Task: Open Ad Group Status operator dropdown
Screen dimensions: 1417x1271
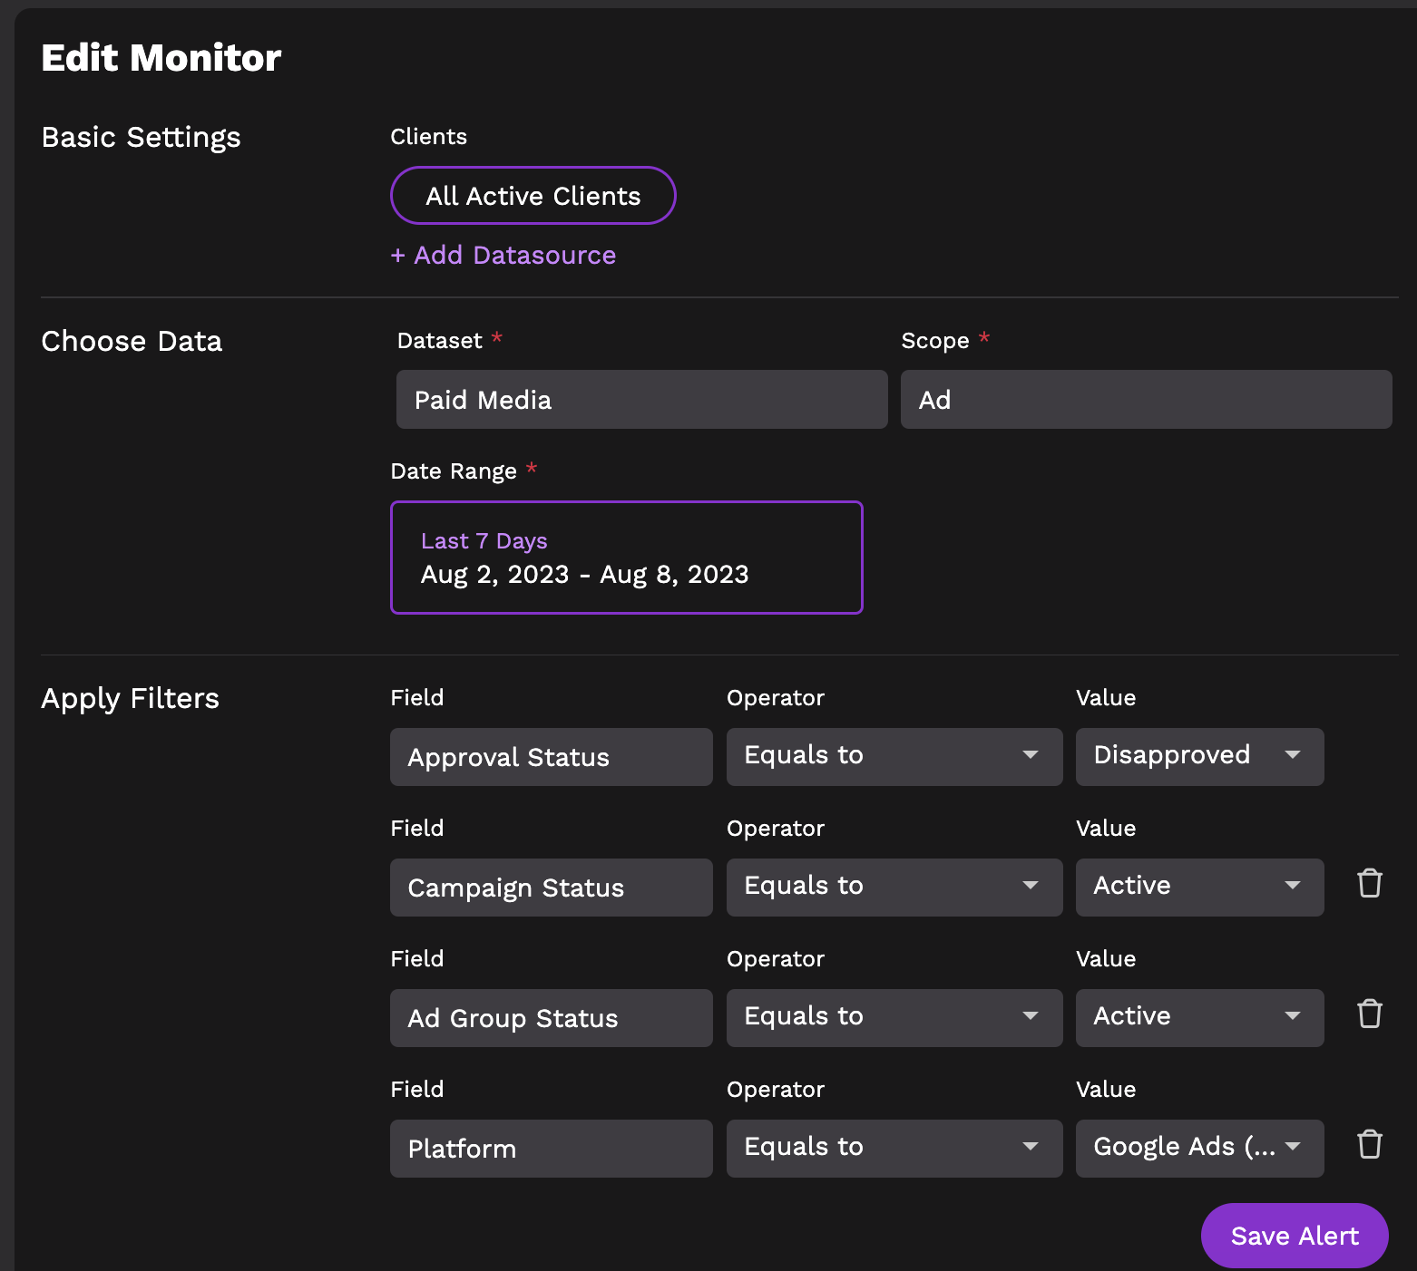Action: coord(894,1017)
